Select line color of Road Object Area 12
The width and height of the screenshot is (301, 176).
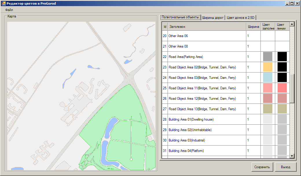(282, 99)
